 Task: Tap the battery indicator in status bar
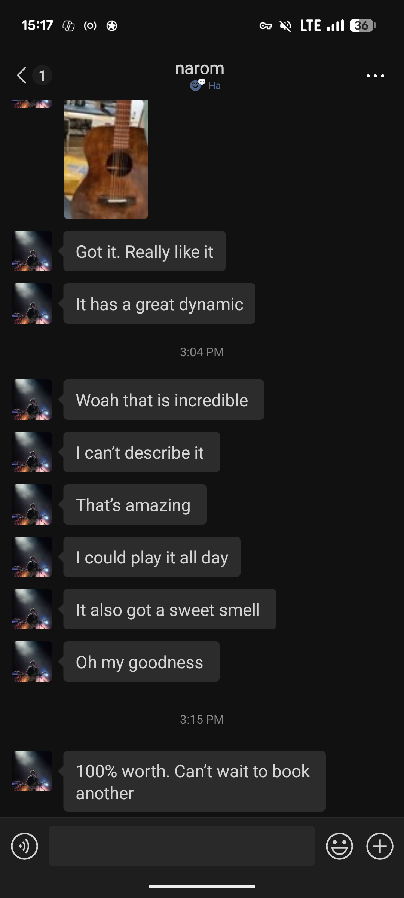point(362,26)
